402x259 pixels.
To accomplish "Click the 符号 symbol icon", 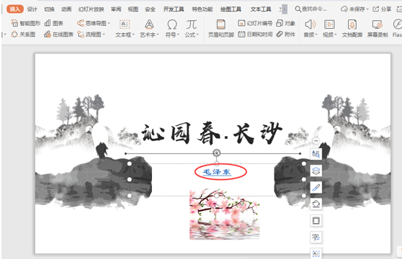I will click(172, 24).
